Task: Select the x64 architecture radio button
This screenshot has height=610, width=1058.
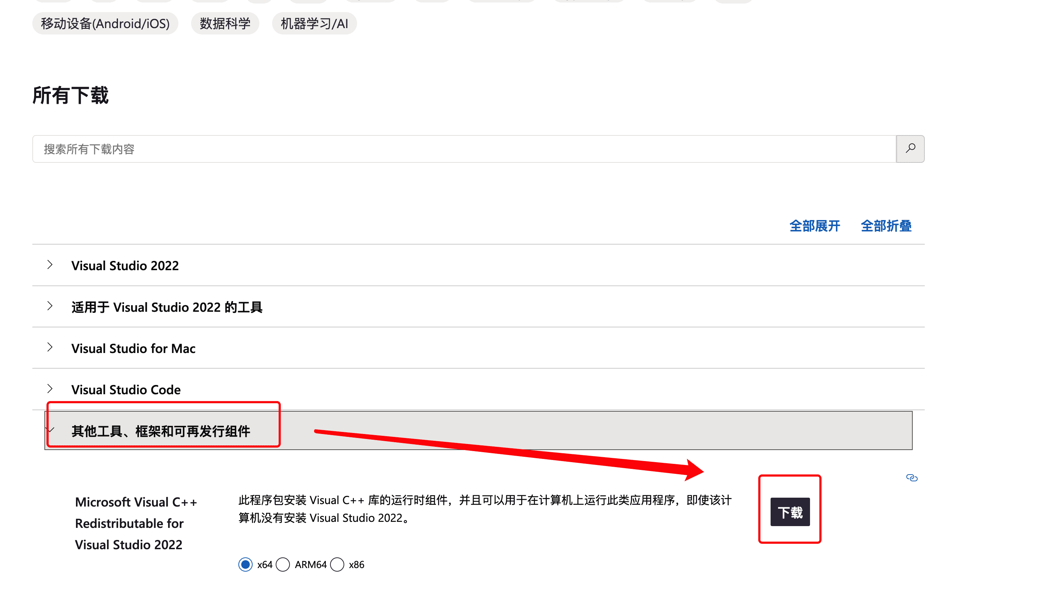Action: pyautogui.click(x=245, y=564)
